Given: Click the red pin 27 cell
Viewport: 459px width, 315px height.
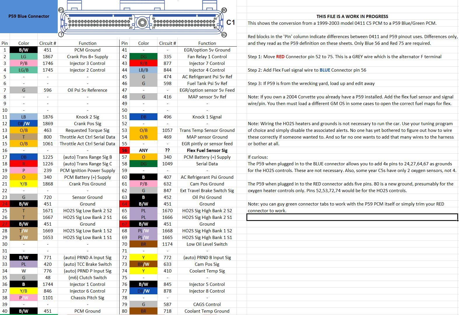Looking at the screenshot, I should (x=5, y=224).
